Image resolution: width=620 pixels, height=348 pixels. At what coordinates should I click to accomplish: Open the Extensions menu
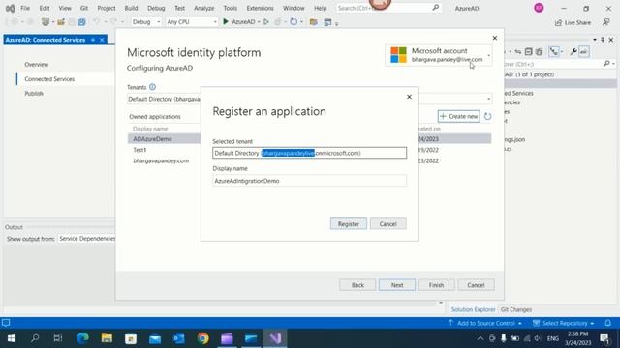coord(260,8)
